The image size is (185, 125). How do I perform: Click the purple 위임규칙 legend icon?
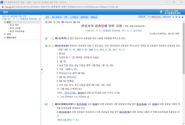63,22
